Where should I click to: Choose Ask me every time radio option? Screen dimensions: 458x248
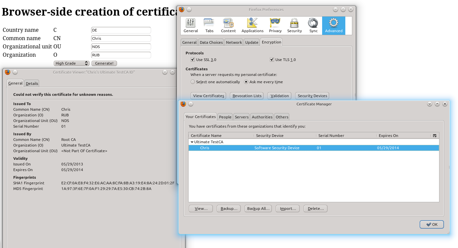click(246, 82)
